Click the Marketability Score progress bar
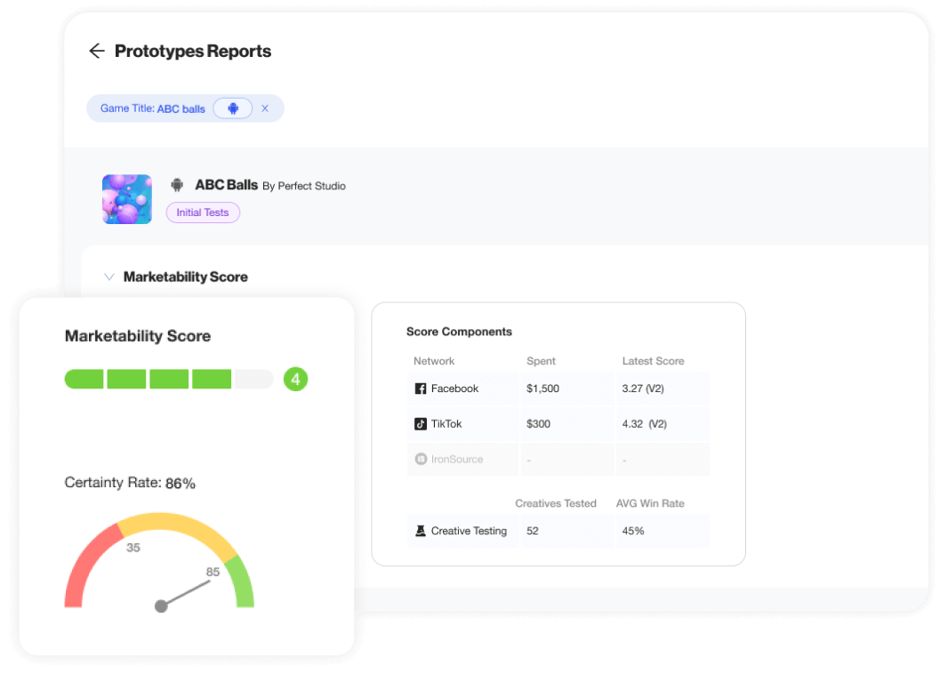Image resolution: width=940 pixels, height=674 pixels. [x=169, y=380]
